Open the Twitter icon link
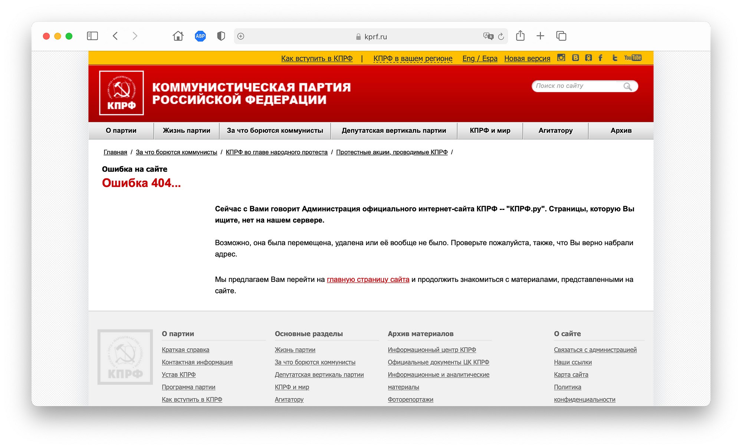This screenshot has width=742, height=448. point(614,58)
